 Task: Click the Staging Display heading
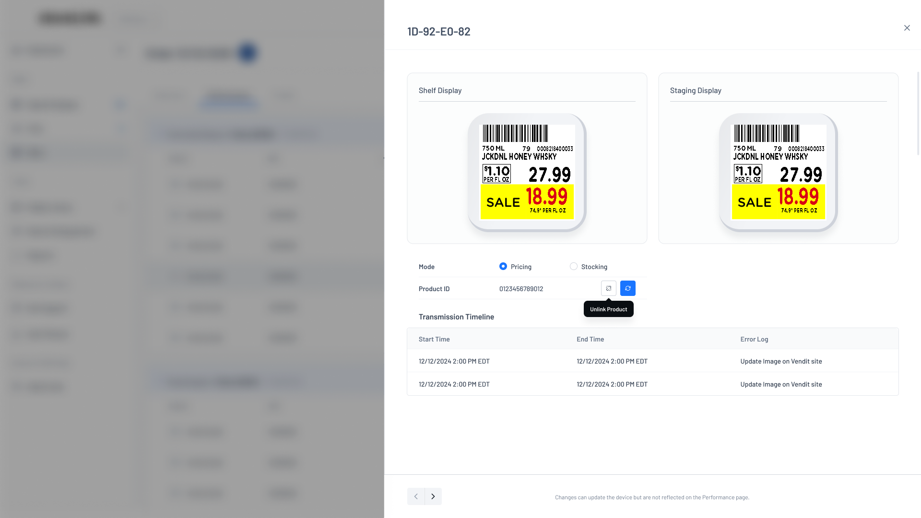click(696, 90)
